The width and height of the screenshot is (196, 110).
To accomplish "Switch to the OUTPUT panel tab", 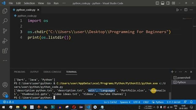I will 34,72.
